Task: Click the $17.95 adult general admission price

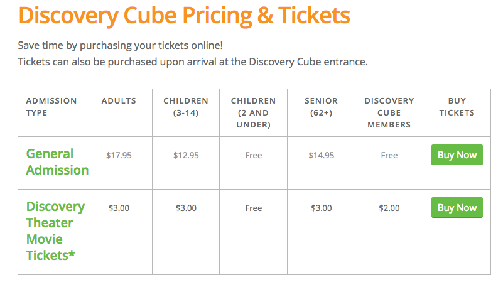Action: pyautogui.click(x=119, y=155)
